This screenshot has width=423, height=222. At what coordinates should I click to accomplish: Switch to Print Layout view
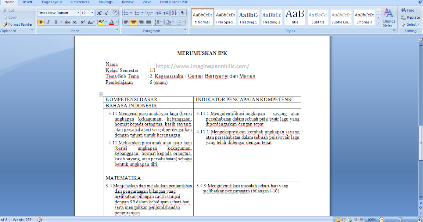coord(338,220)
